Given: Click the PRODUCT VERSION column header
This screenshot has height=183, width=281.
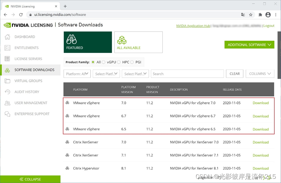Looking at the screenshot, I should (x=152, y=89).
